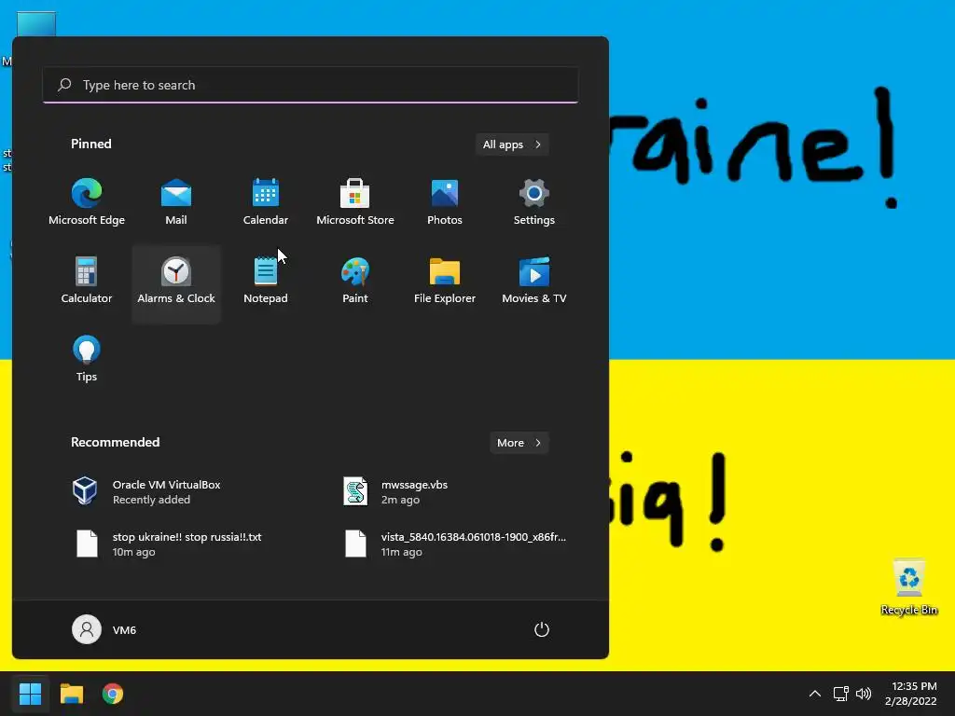
Task: Launch the Mail app
Action: [x=176, y=203]
